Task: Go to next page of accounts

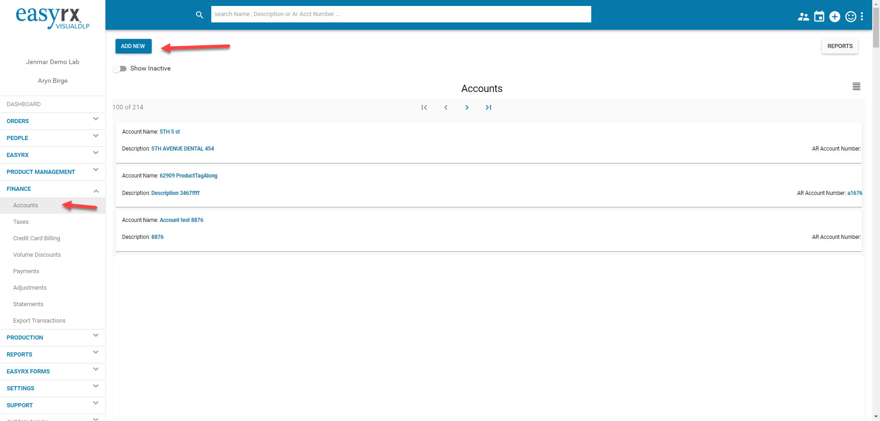Action: point(467,108)
